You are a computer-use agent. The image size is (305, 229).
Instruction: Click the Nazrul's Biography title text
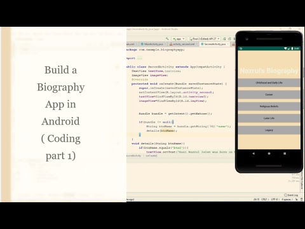click(269, 71)
